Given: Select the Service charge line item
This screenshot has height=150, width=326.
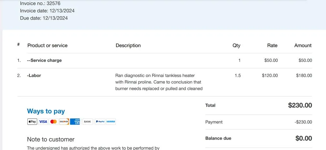Looking at the screenshot, I should (44, 60).
